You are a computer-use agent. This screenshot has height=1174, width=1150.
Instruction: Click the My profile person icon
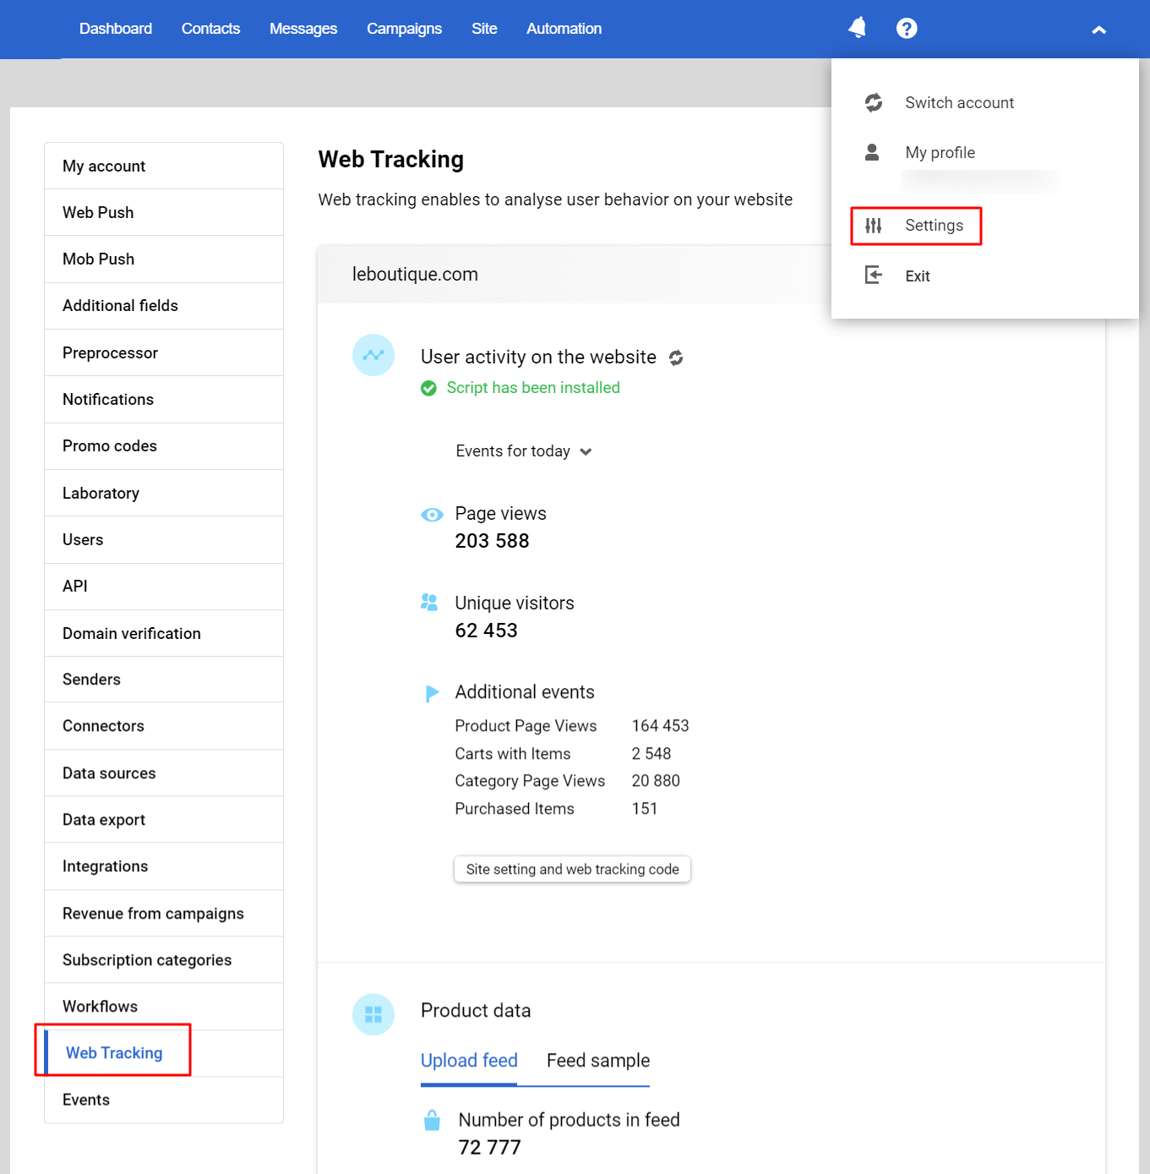(872, 152)
